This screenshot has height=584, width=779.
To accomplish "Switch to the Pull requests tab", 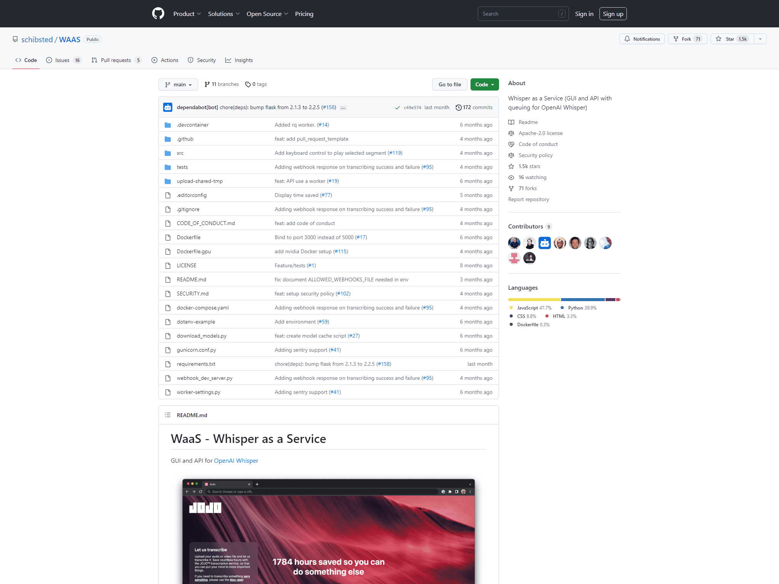I will [117, 60].
